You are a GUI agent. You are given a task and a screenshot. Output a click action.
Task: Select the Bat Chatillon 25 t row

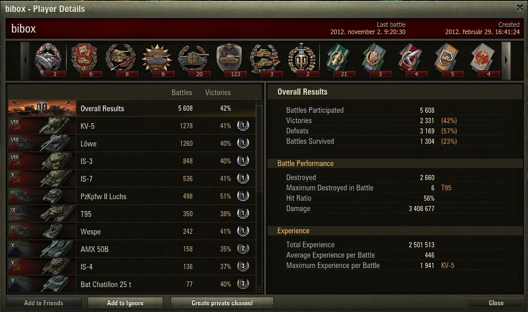pos(132,284)
